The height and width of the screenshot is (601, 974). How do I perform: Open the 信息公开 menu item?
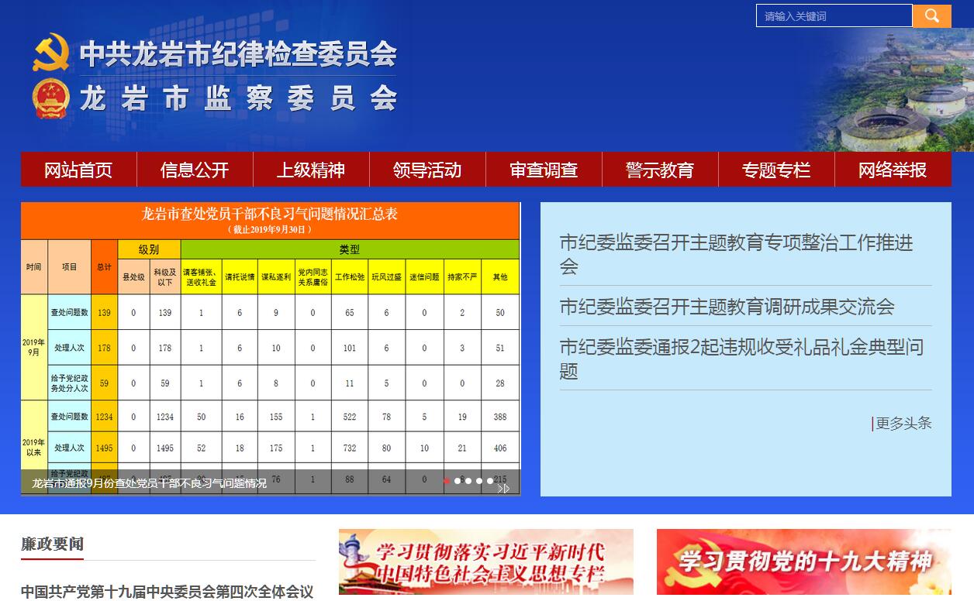(195, 170)
